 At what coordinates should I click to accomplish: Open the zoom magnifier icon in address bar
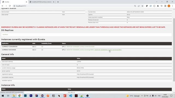click(135, 6)
